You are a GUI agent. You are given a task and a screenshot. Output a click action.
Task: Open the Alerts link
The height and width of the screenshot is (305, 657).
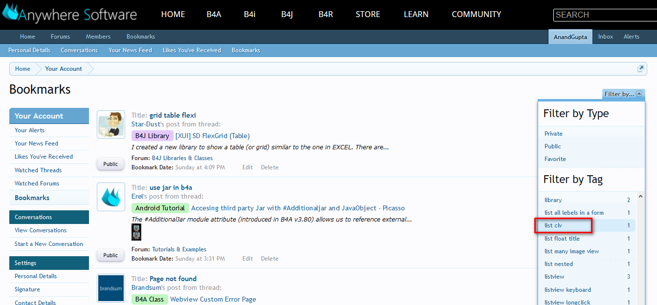[632, 37]
